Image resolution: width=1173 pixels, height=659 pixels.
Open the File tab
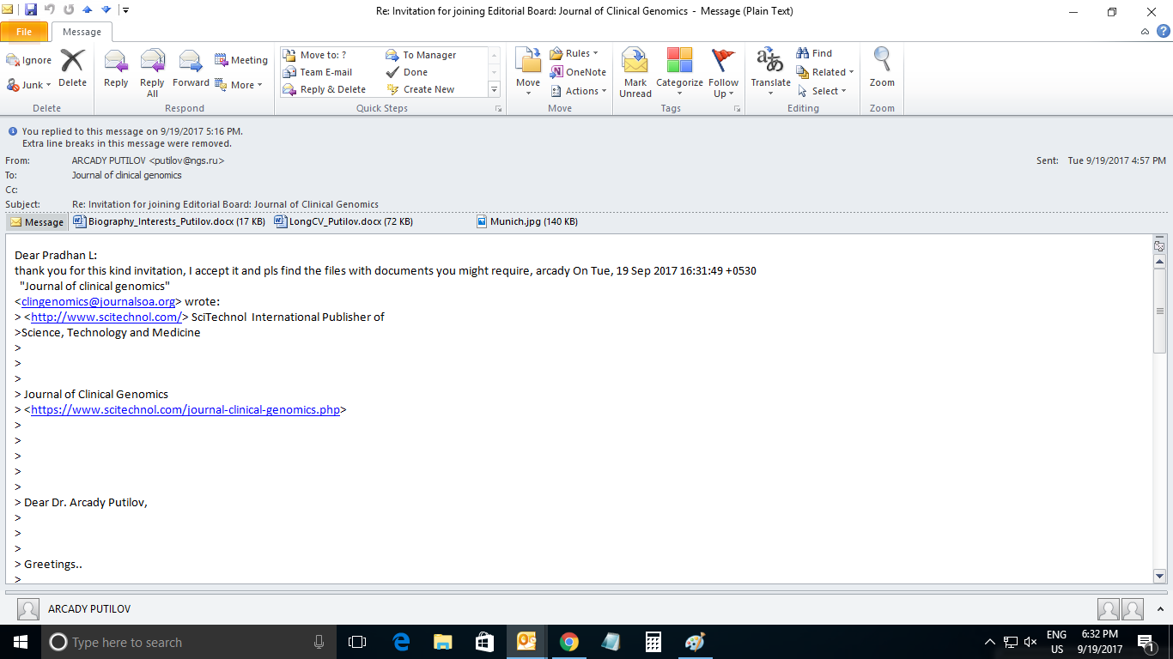tap(24, 32)
